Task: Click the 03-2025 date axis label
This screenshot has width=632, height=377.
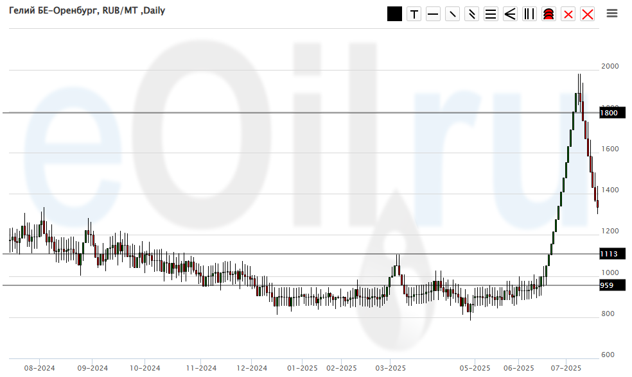Action: [390, 368]
